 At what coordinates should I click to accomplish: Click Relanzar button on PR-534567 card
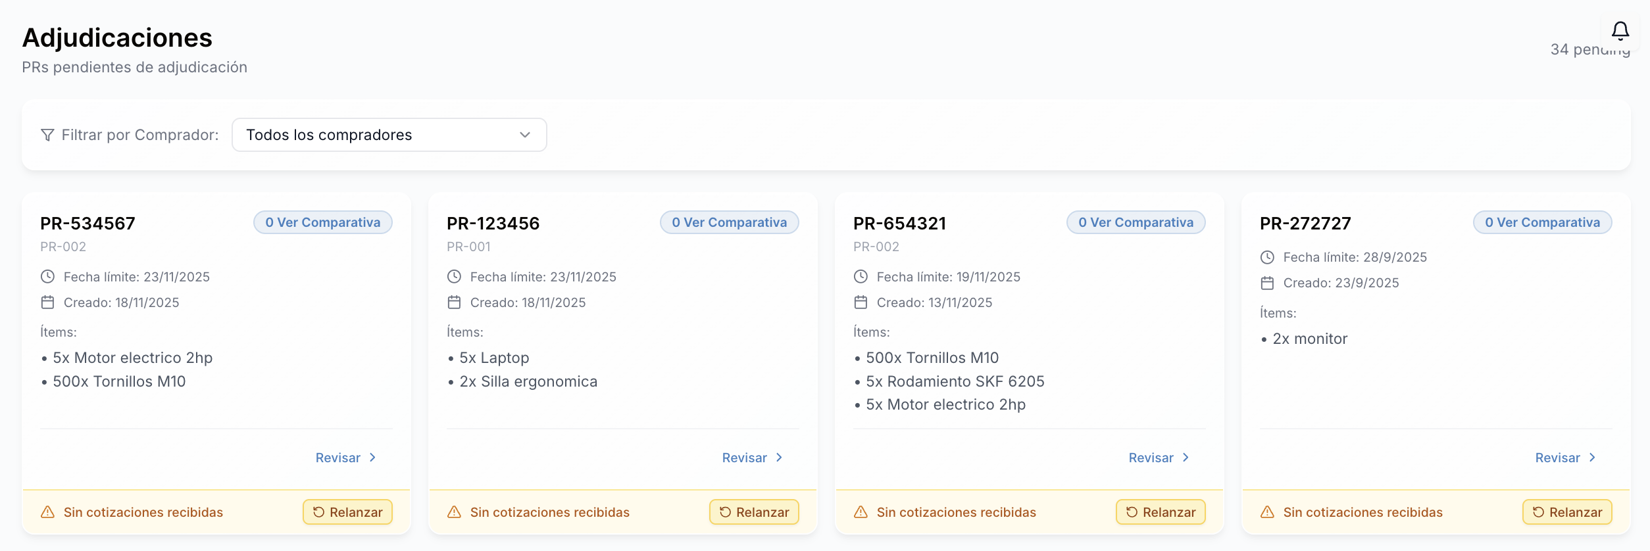pos(348,512)
